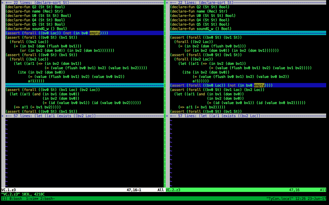Switch to tmux window 0:bash
This screenshot has height=205, width=329.
click(x=15, y=199)
